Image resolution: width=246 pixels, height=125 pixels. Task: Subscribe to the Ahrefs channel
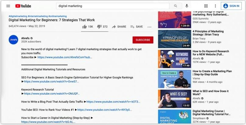[143, 40]
